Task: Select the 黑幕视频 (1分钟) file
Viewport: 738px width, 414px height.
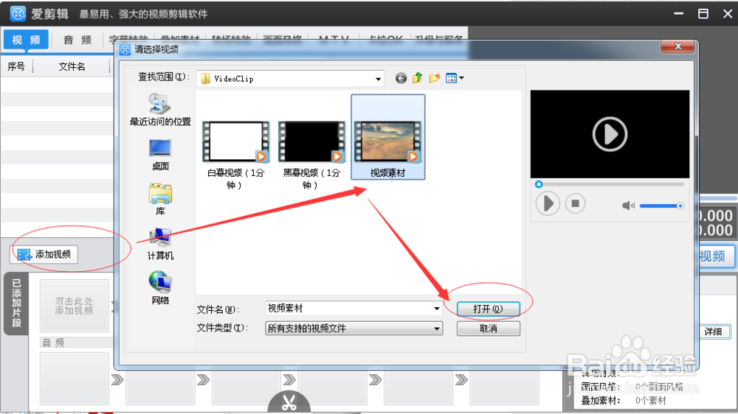Action: click(x=311, y=155)
